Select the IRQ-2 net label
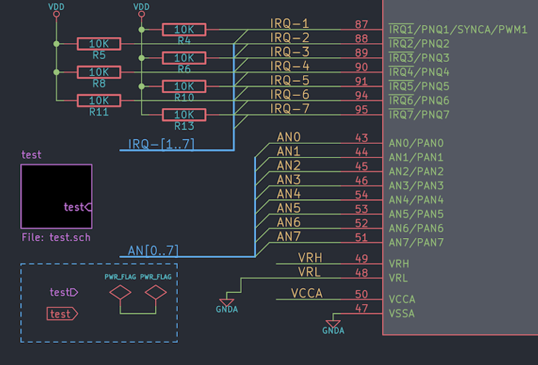The image size is (538, 365). (290, 38)
